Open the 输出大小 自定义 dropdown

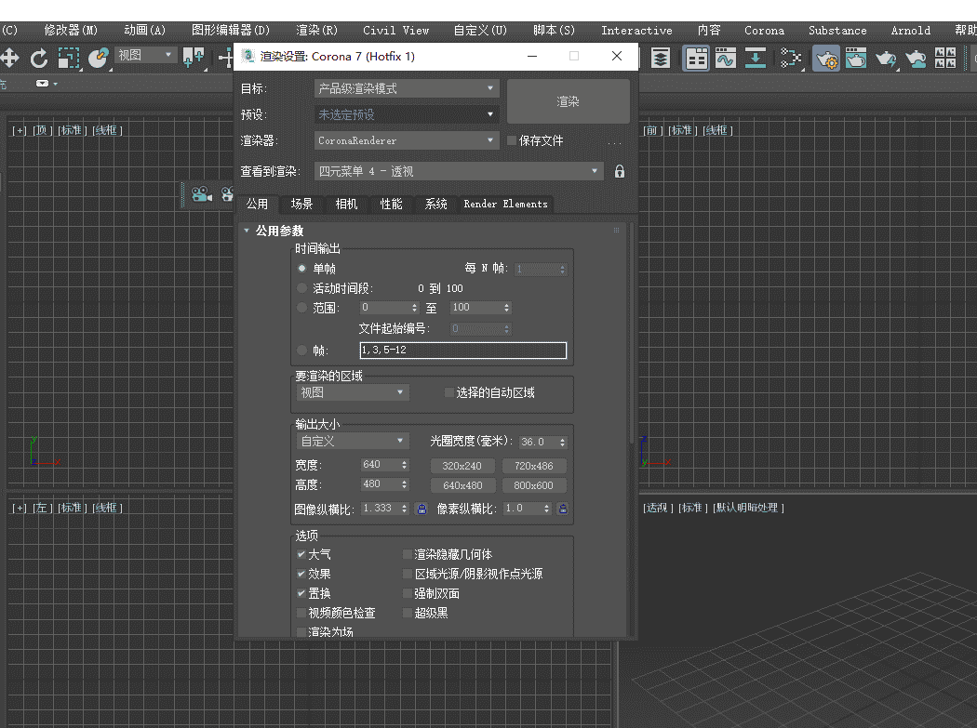pos(352,441)
